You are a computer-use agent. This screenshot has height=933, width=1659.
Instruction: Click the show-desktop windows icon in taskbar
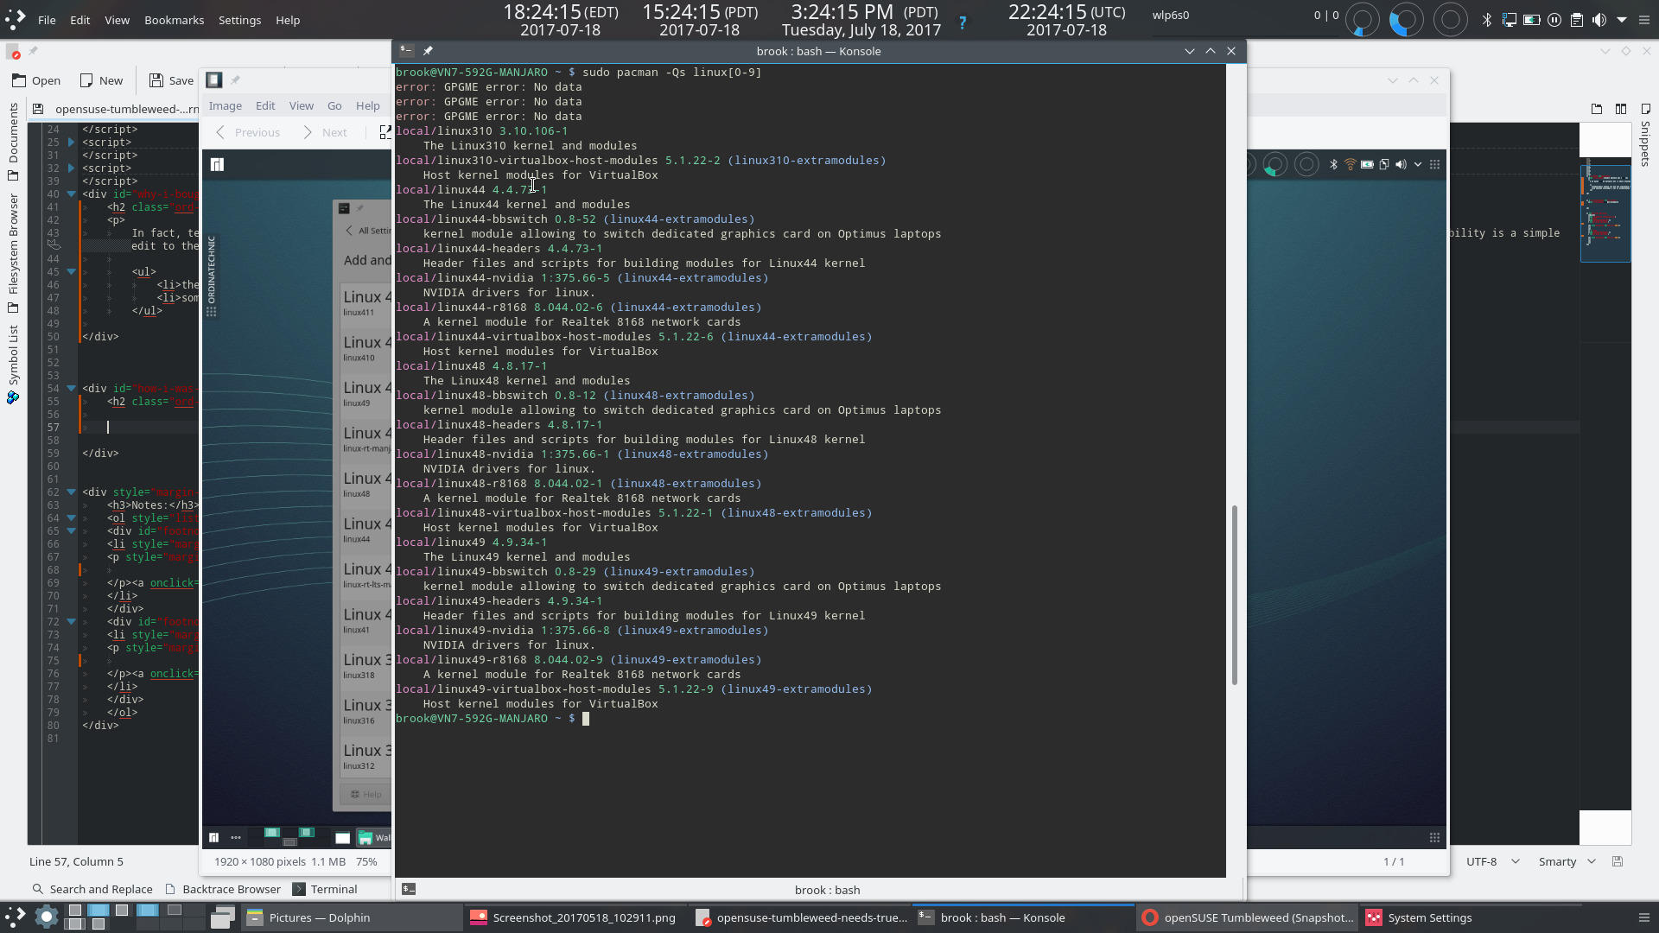[x=223, y=917]
